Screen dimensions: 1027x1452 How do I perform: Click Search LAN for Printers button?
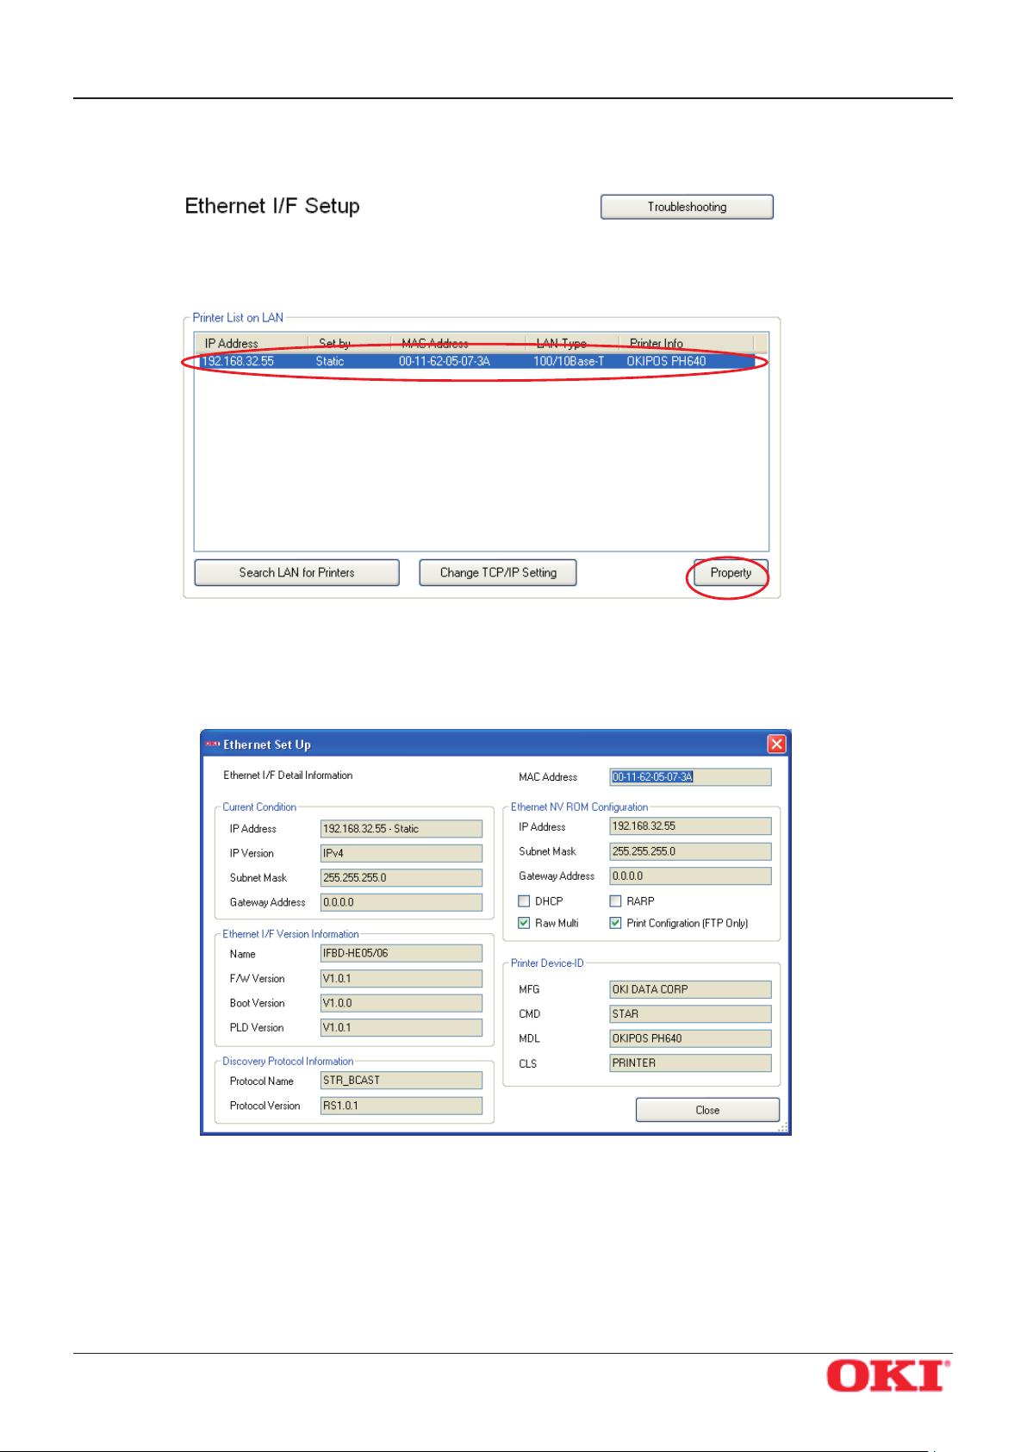pyautogui.click(x=297, y=573)
